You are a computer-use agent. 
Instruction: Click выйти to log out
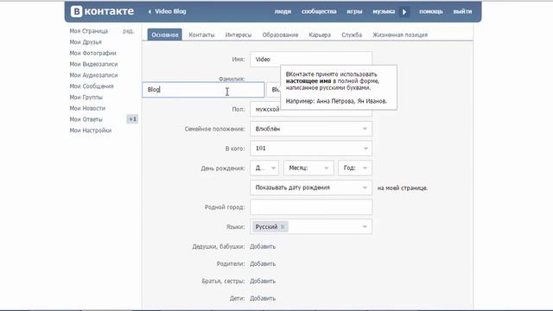tap(462, 11)
